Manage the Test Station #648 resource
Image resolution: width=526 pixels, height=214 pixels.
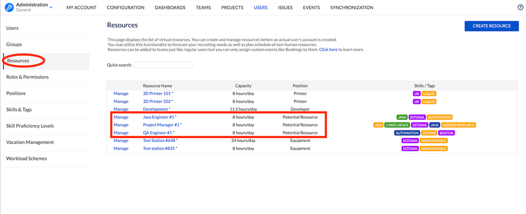click(x=121, y=141)
